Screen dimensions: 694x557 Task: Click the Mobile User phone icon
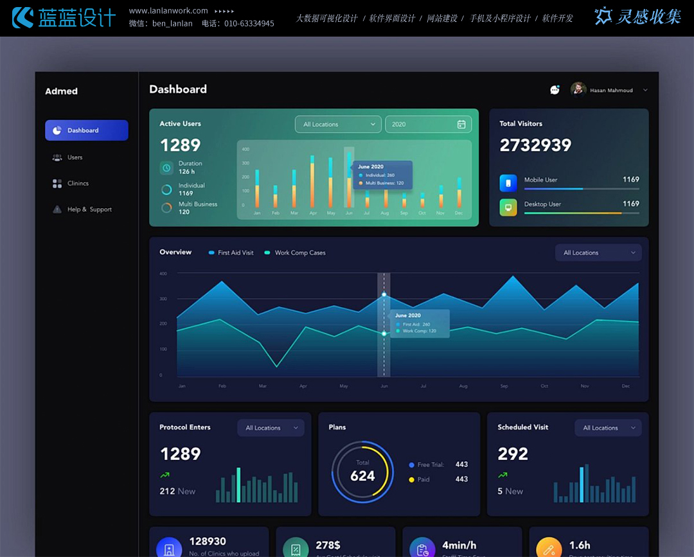click(x=508, y=183)
